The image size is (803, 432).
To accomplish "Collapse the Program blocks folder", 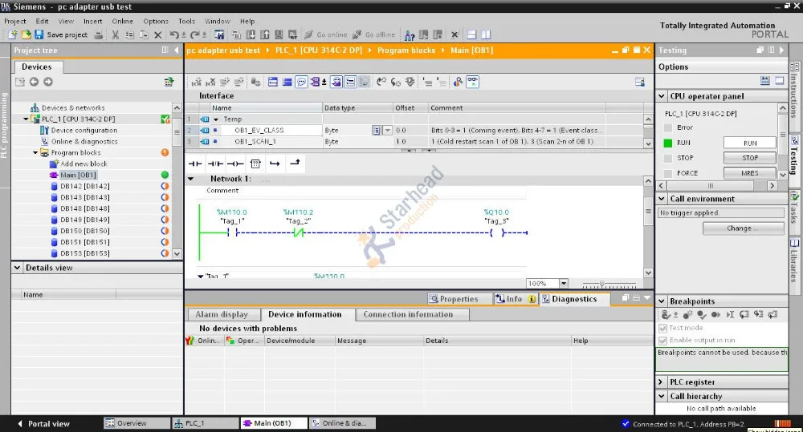I will coord(35,152).
